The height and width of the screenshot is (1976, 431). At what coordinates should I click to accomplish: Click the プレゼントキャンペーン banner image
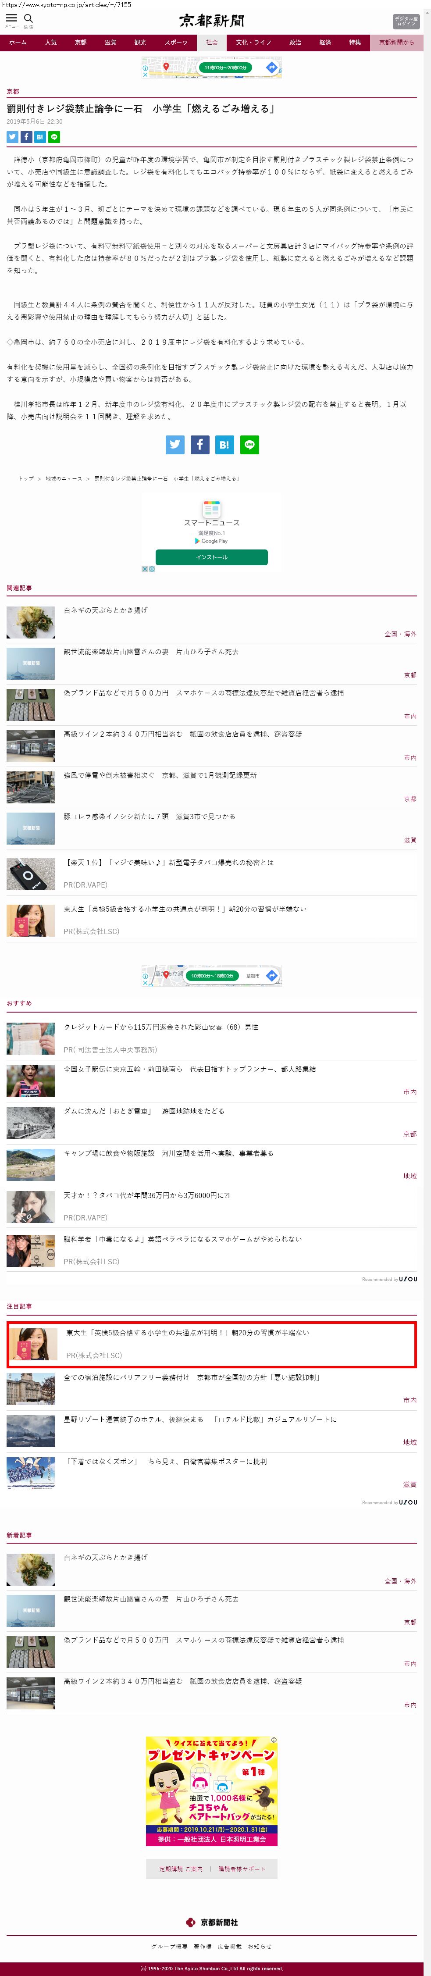coord(212,1791)
